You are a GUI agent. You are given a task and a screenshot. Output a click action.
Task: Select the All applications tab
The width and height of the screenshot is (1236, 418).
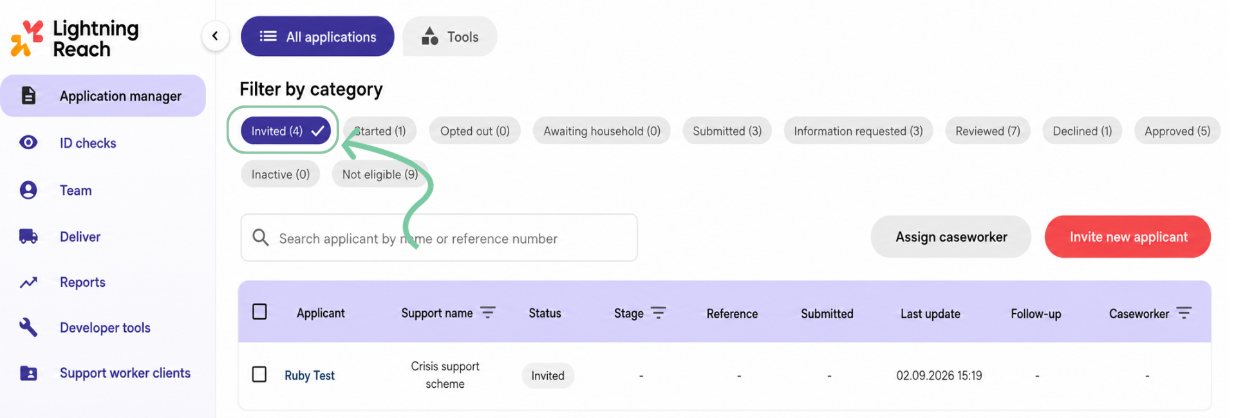[317, 37]
